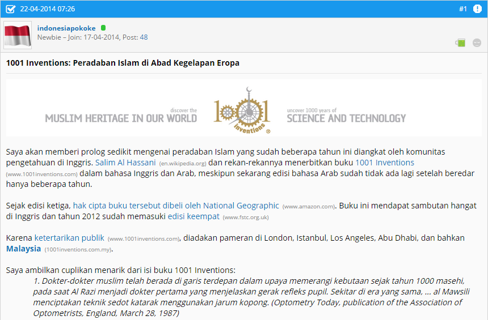Click the green online status indicator
This screenshot has height=320, width=488.
(x=103, y=28)
